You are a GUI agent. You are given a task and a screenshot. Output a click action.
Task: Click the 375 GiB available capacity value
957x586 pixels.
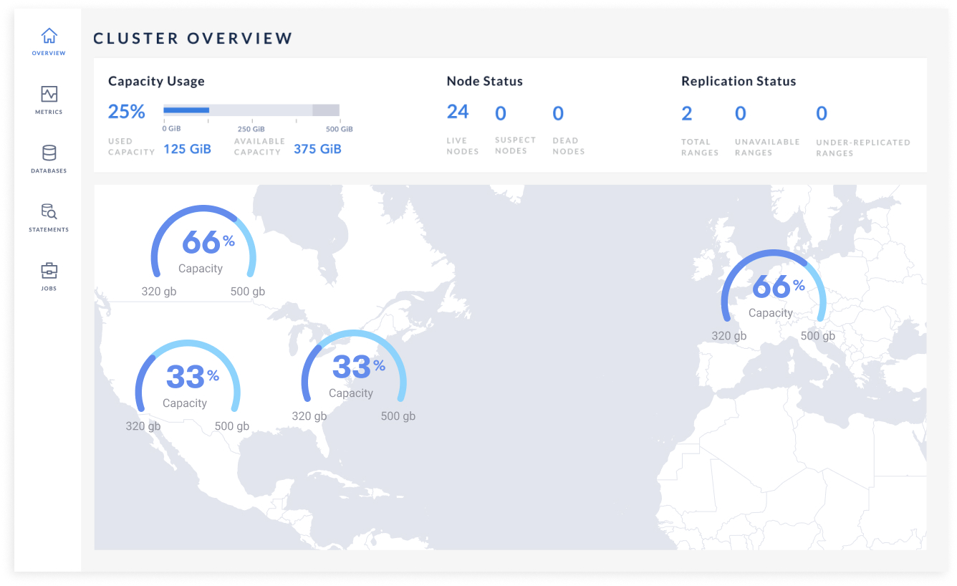(317, 149)
